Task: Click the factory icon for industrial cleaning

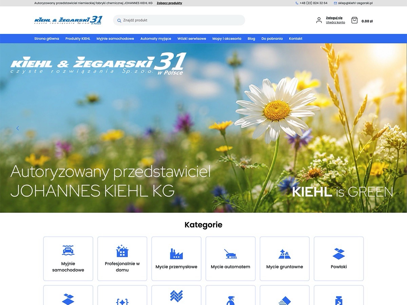Action: pos(176,254)
